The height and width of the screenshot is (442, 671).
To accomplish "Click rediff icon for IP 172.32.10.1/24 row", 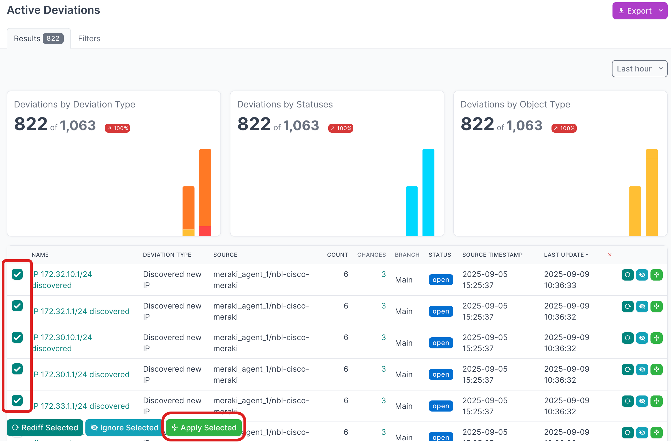I will pyautogui.click(x=627, y=274).
